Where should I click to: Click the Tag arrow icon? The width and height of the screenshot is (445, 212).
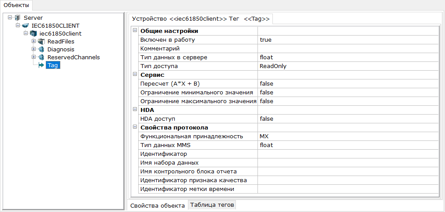pyautogui.click(x=41, y=65)
